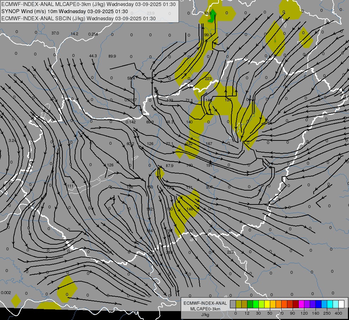This screenshot has height=320, width=349.
Task: Click the map value '14.2'
Action: click(x=75, y=34)
